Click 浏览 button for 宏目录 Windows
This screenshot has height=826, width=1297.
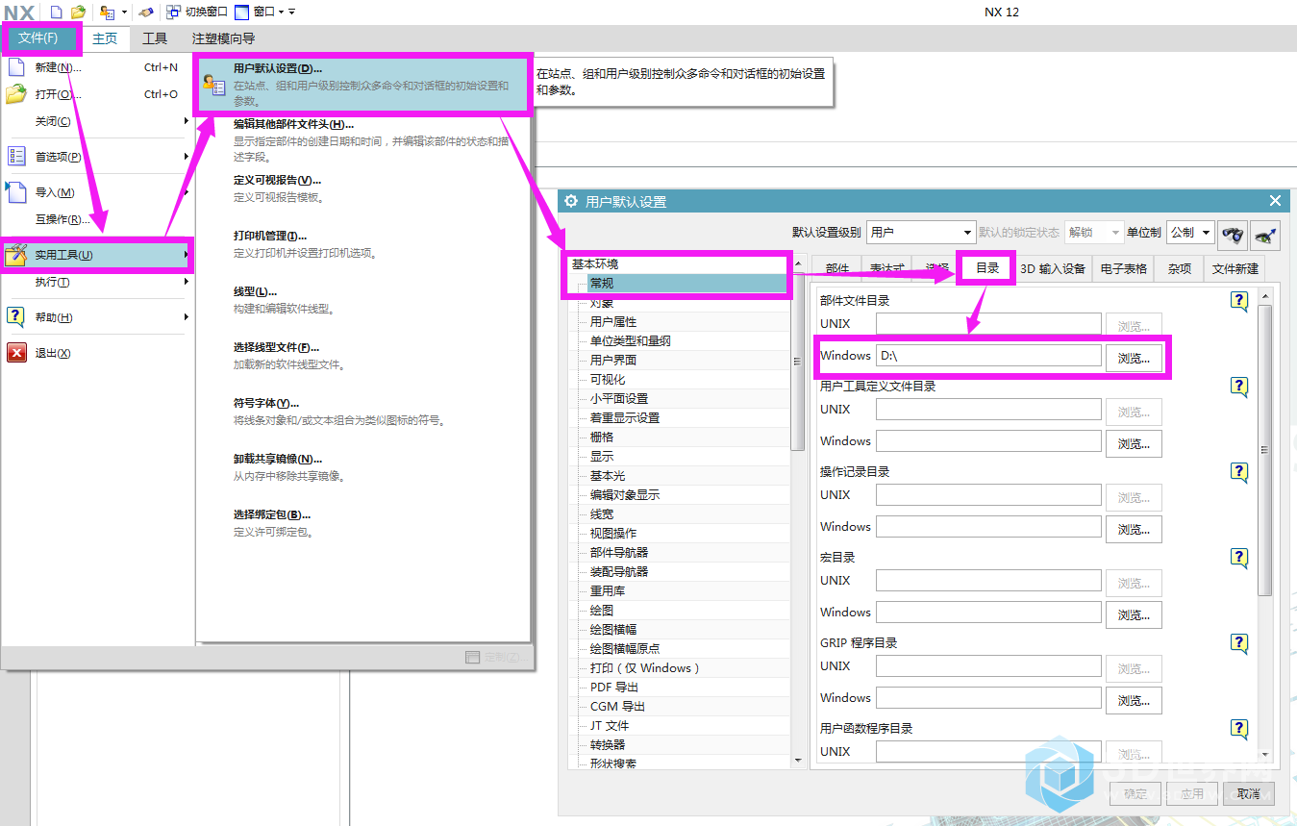1134,614
